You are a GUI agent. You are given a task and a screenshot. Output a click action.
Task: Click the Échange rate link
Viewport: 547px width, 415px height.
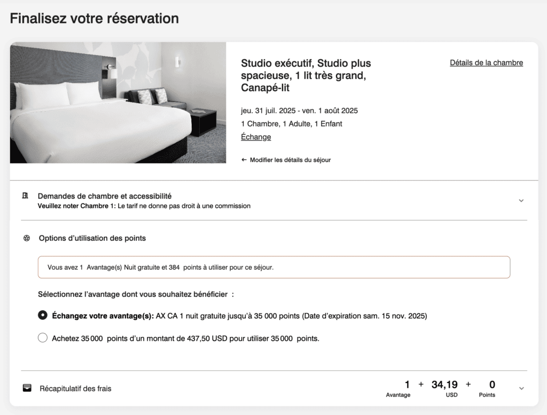pyautogui.click(x=256, y=137)
